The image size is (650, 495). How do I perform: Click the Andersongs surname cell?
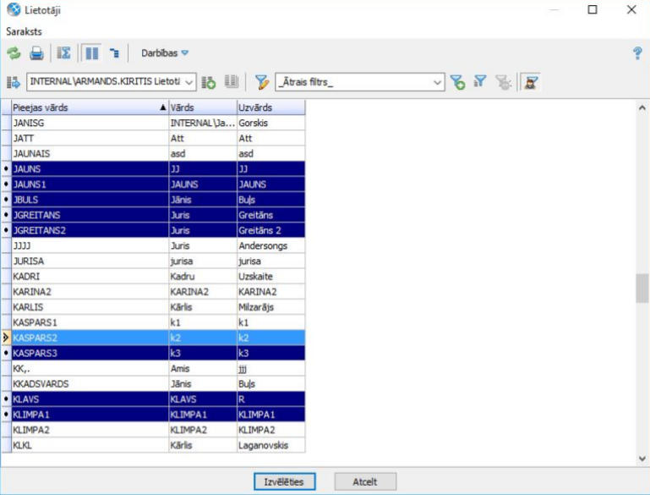[x=271, y=245]
